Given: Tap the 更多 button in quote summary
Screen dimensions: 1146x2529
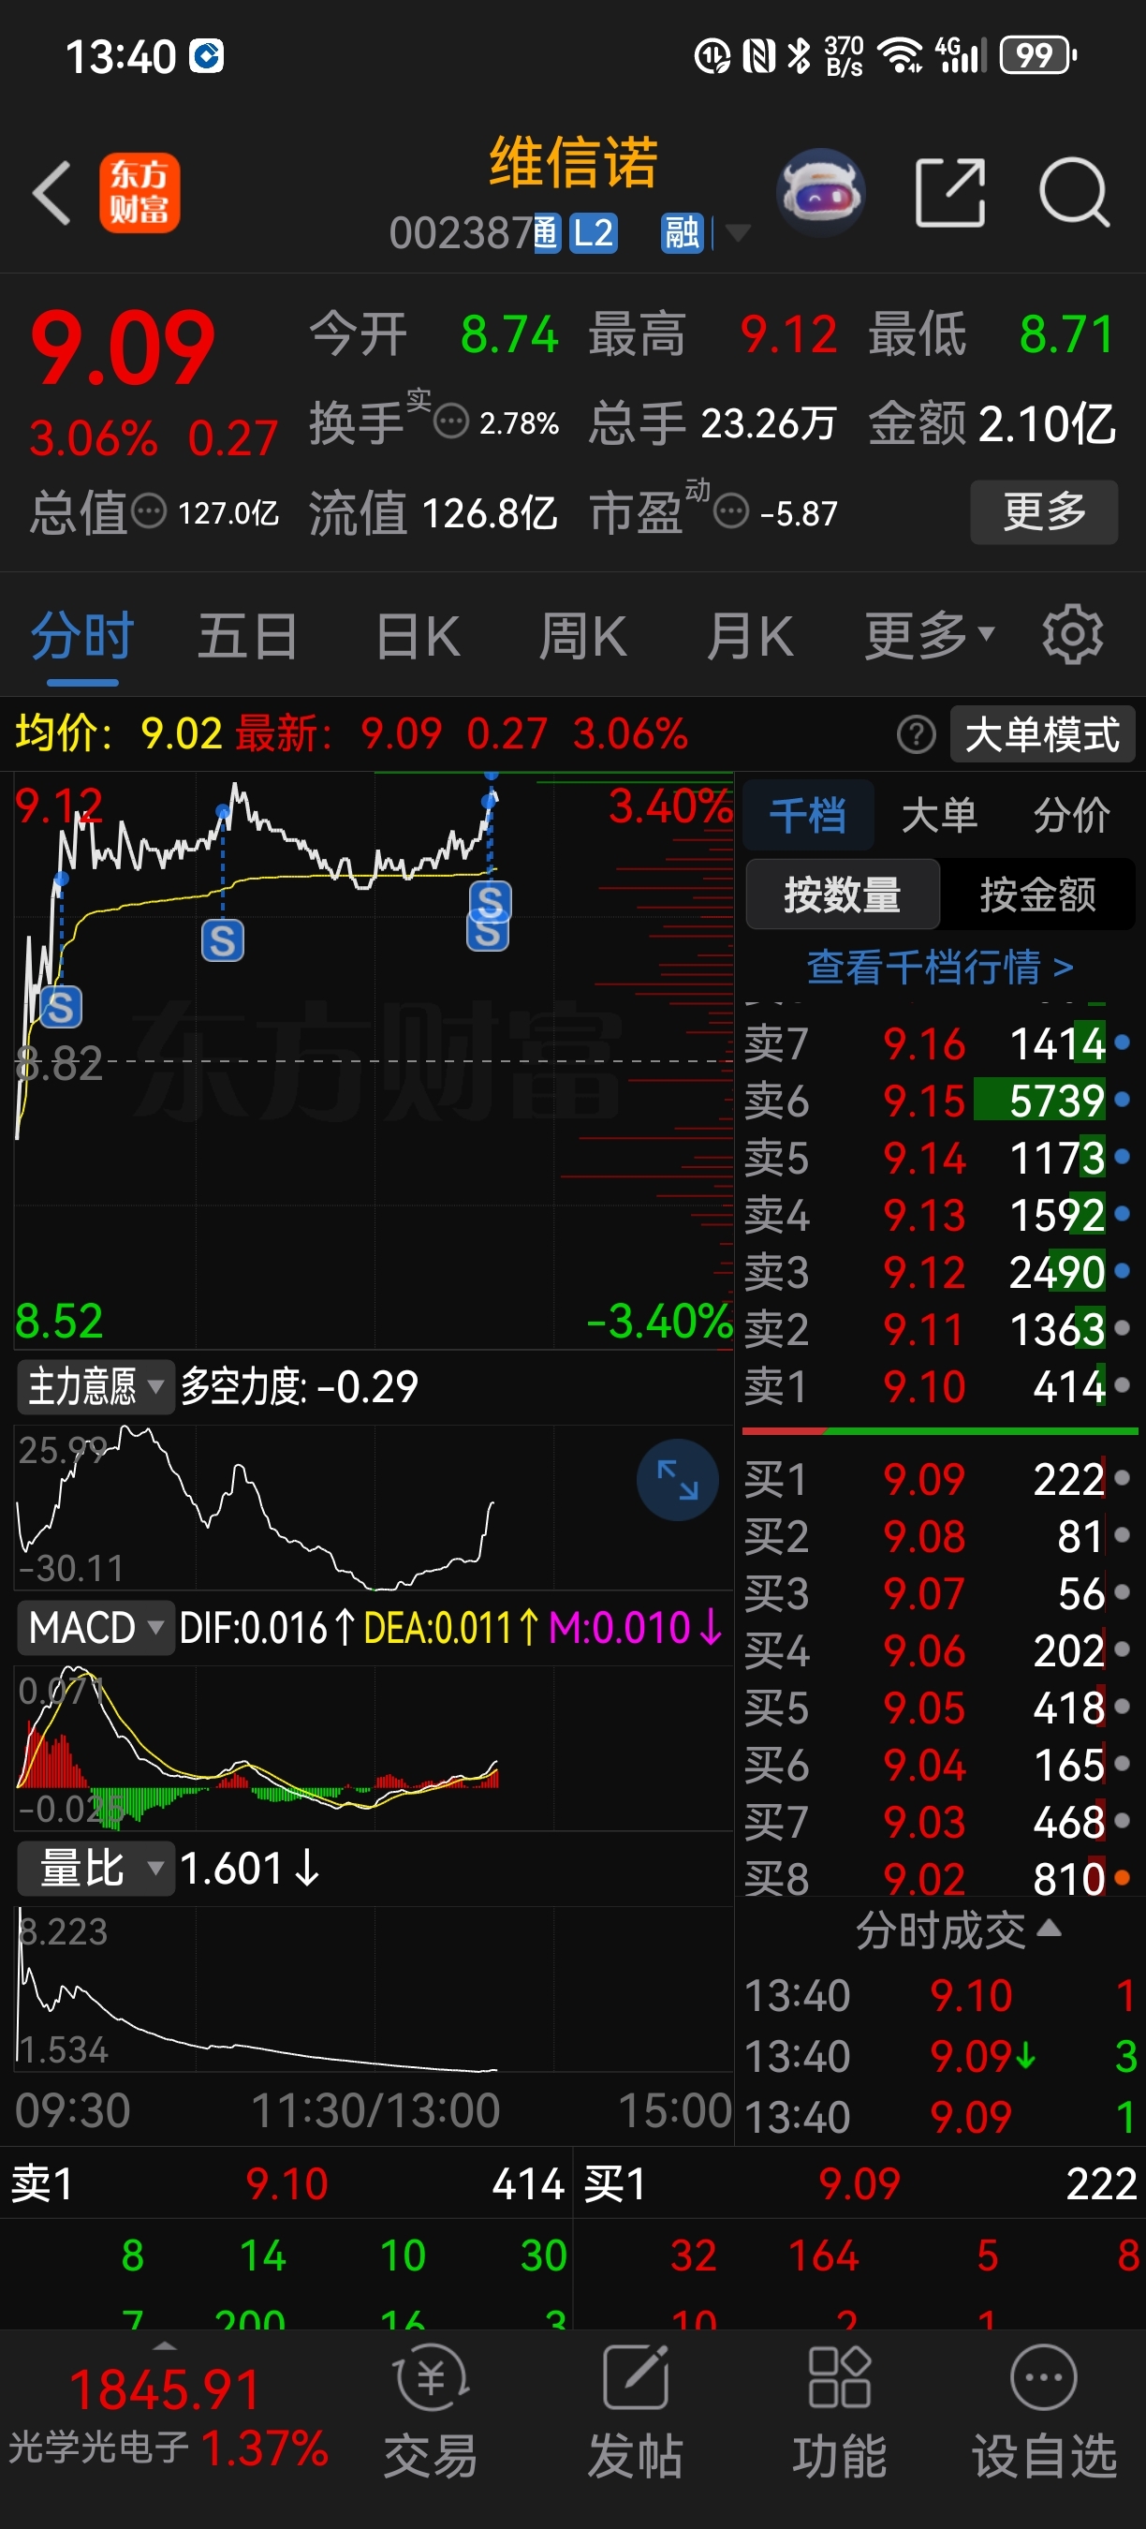Looking at the screenshot, I should pos(1044,511).
